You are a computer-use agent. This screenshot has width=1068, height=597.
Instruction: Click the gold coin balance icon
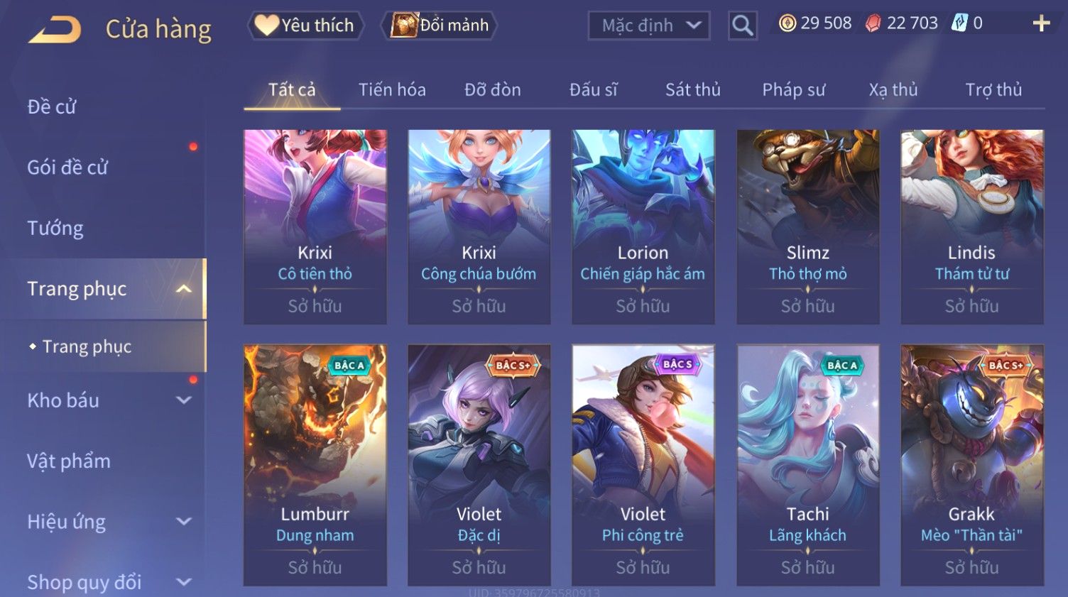pyautogui.click(x=787, y=23)
